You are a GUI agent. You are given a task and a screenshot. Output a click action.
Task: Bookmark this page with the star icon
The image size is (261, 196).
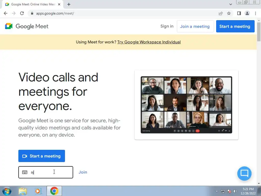click(229, 13)
